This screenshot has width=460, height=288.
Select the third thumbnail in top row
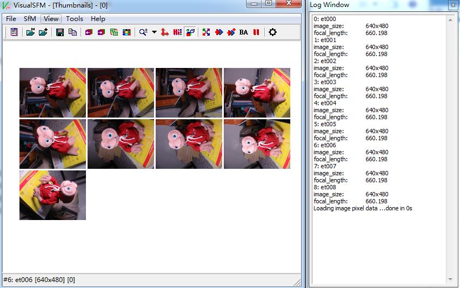[189, 93]
